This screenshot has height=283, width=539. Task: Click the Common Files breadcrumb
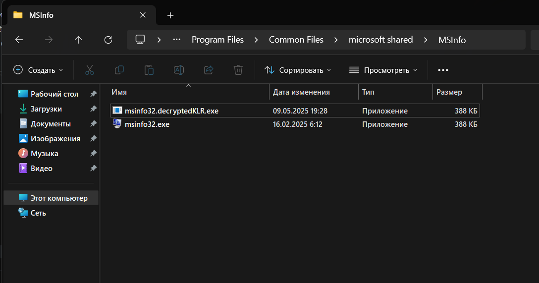(296, 40)
